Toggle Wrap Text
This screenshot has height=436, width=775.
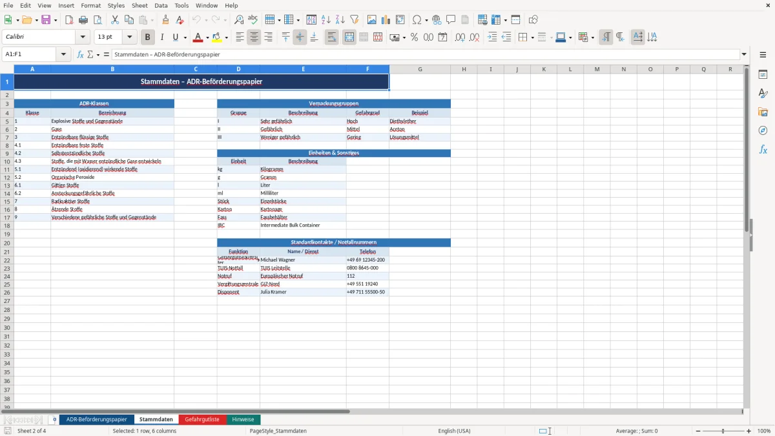[331, 37]
